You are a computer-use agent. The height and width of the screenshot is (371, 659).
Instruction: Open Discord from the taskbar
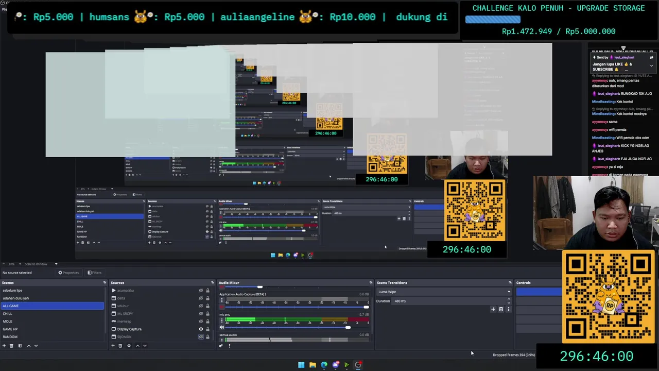336,365
